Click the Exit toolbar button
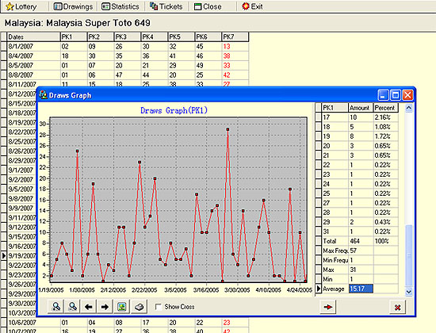The width and height of the screenshot is (436, 333). click(x=252, y=6)
